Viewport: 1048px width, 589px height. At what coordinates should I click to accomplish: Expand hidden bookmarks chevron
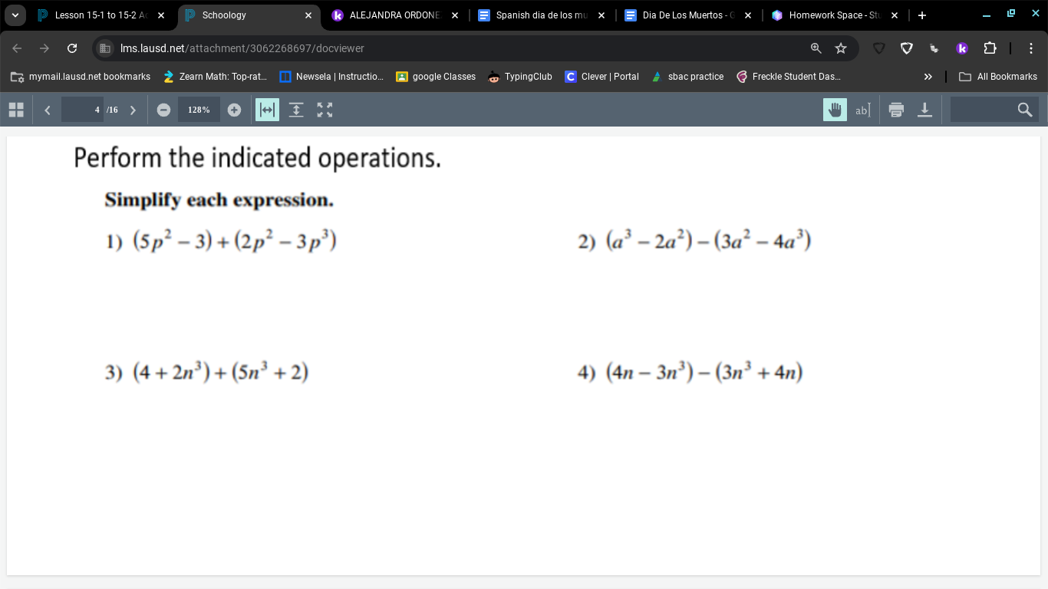[928, 77]
